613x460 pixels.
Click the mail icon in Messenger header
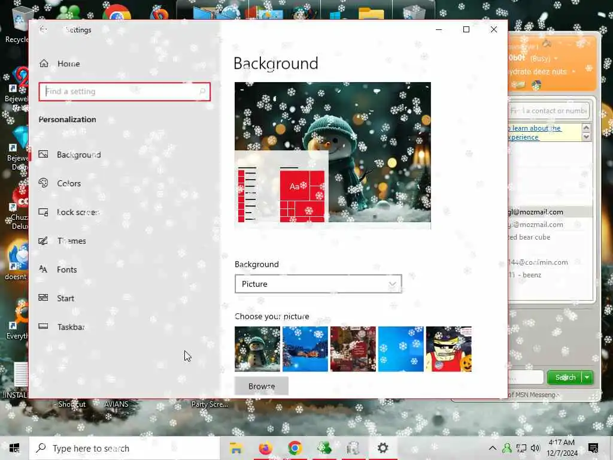tap(519, 85)
